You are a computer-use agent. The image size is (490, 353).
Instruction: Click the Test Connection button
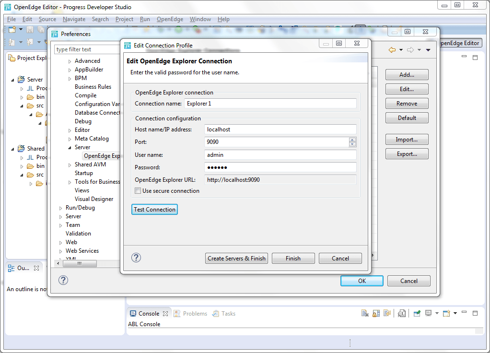(x=155, y=210)
